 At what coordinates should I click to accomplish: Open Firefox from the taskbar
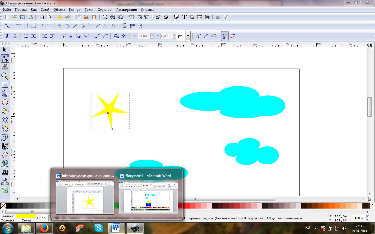click(44, 228)
